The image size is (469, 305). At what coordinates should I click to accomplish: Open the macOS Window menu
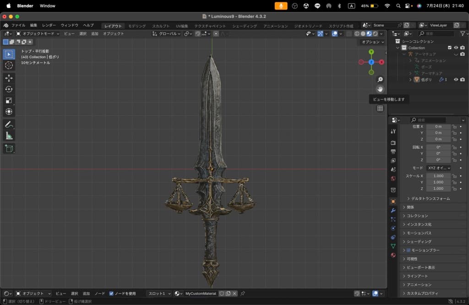(48, 6)
